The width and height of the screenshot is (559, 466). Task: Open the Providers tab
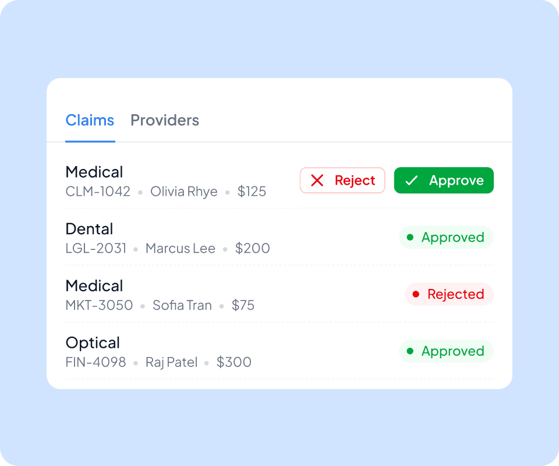click(x=165, y=121)
